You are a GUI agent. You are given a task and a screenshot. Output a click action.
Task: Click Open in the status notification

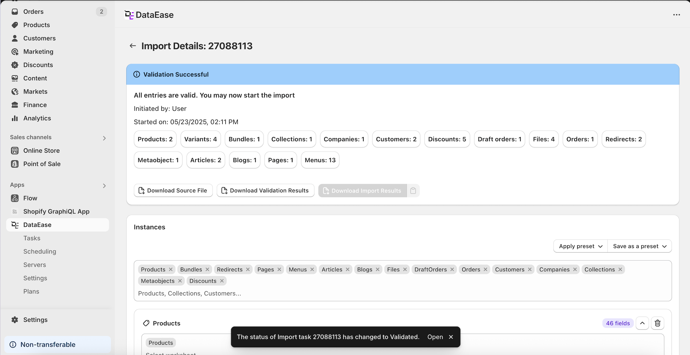[x=435, y=337]
